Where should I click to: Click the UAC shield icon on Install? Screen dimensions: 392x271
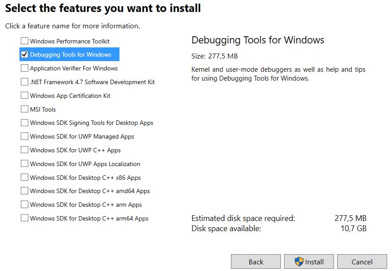point(300,261)
